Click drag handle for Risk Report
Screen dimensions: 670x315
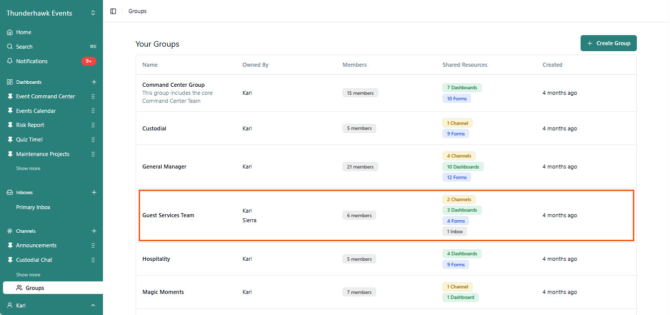(x=93, y=125)
